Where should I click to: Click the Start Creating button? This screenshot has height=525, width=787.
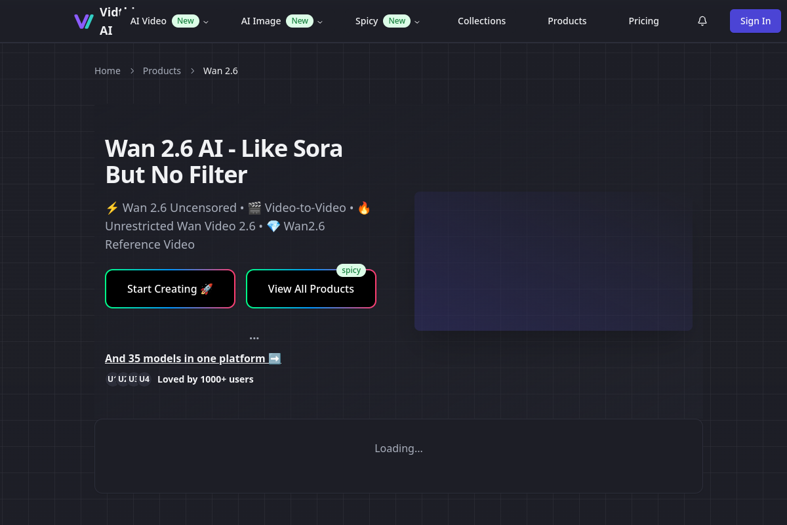(170, 289)
